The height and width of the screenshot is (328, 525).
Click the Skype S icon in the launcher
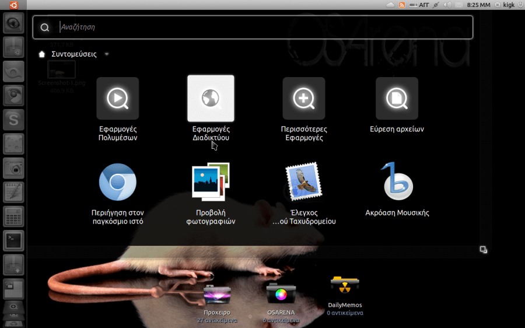(14, 120)
